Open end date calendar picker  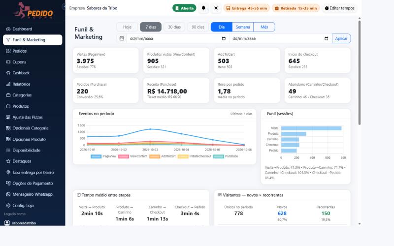(x=327, y=38)
